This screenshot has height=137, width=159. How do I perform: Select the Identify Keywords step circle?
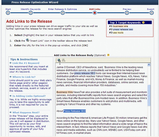(31, 13)
